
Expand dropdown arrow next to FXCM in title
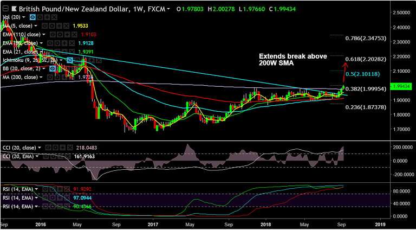(x=168, y=9)
